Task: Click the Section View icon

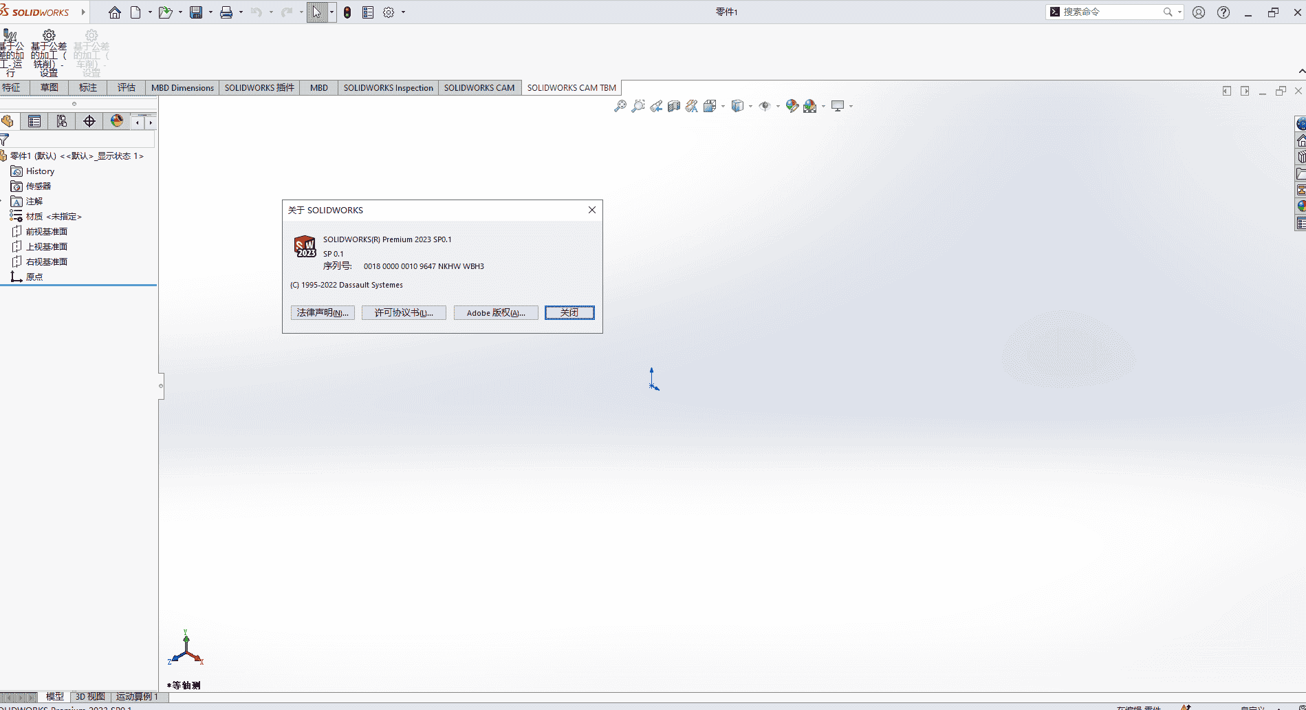Action: (674, 106)
